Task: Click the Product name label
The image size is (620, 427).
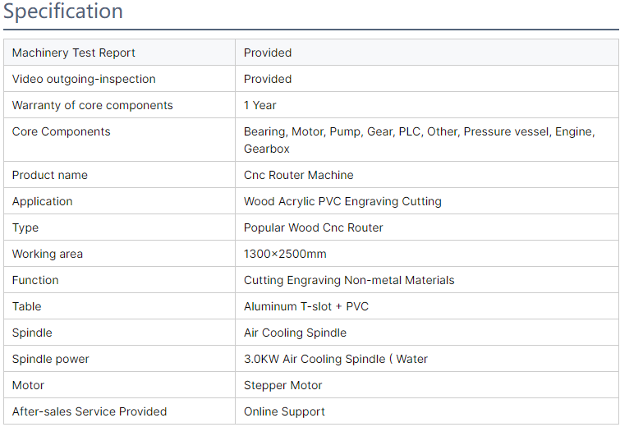Action: 50,175
